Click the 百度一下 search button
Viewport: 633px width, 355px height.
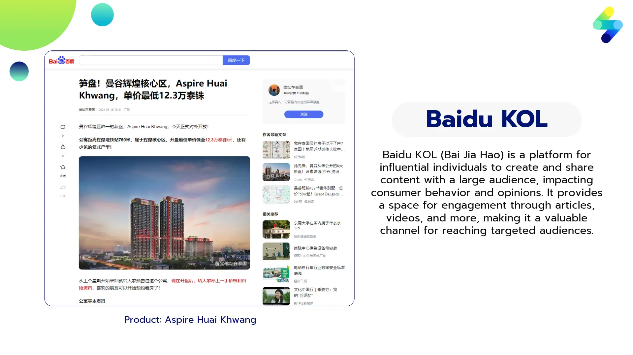point(236,60)
